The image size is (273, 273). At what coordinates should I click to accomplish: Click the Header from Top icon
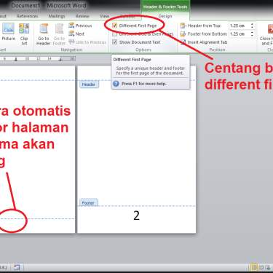(183, 25)
